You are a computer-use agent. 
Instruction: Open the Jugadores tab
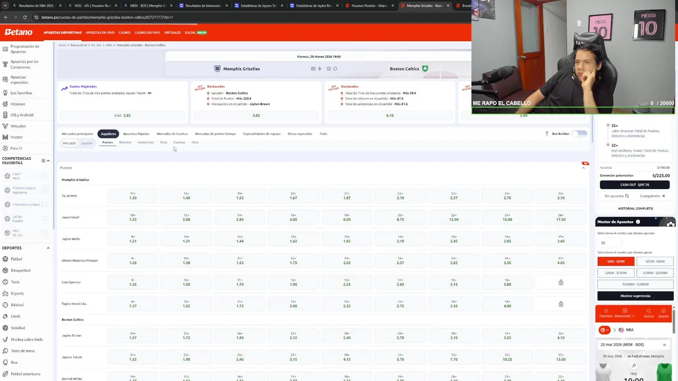[108, 134]
